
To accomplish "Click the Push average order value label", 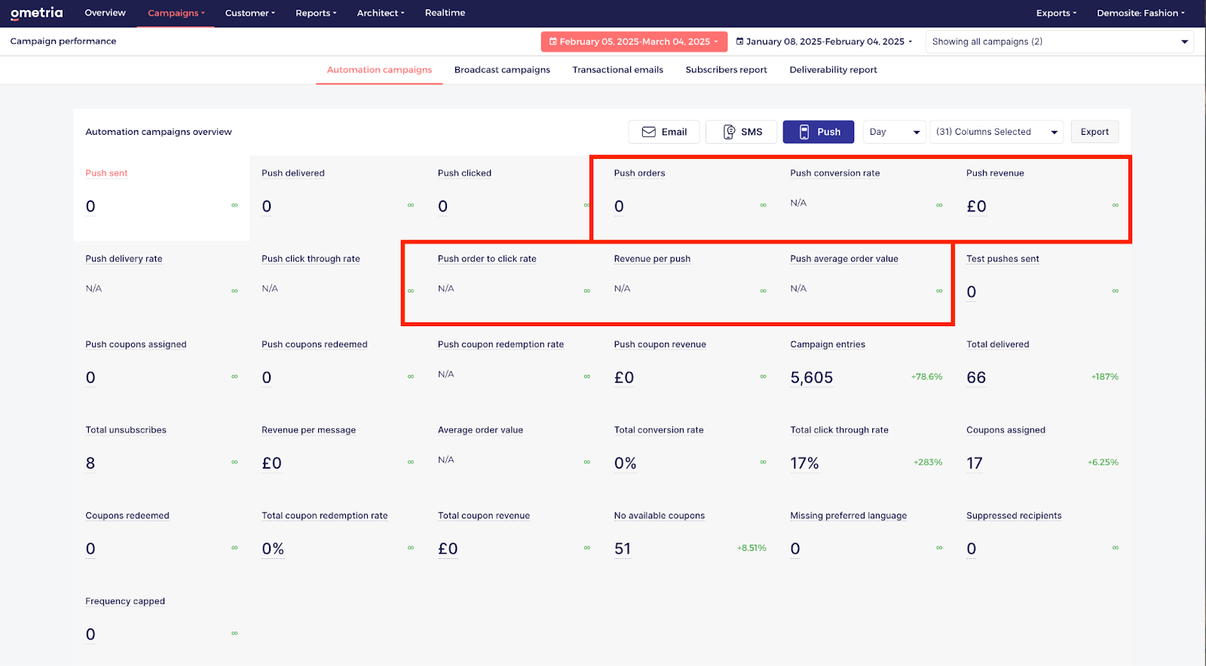I will (x=844, y=258).
